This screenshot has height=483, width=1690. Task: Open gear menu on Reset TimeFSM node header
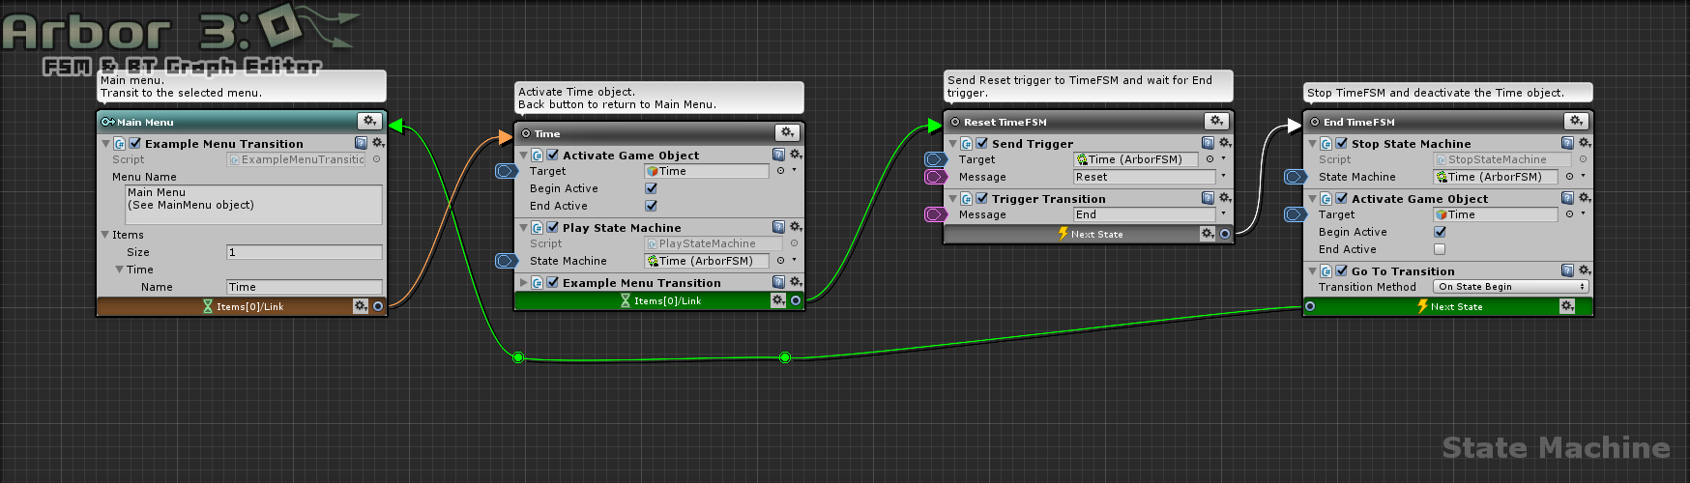(1216, 122)
